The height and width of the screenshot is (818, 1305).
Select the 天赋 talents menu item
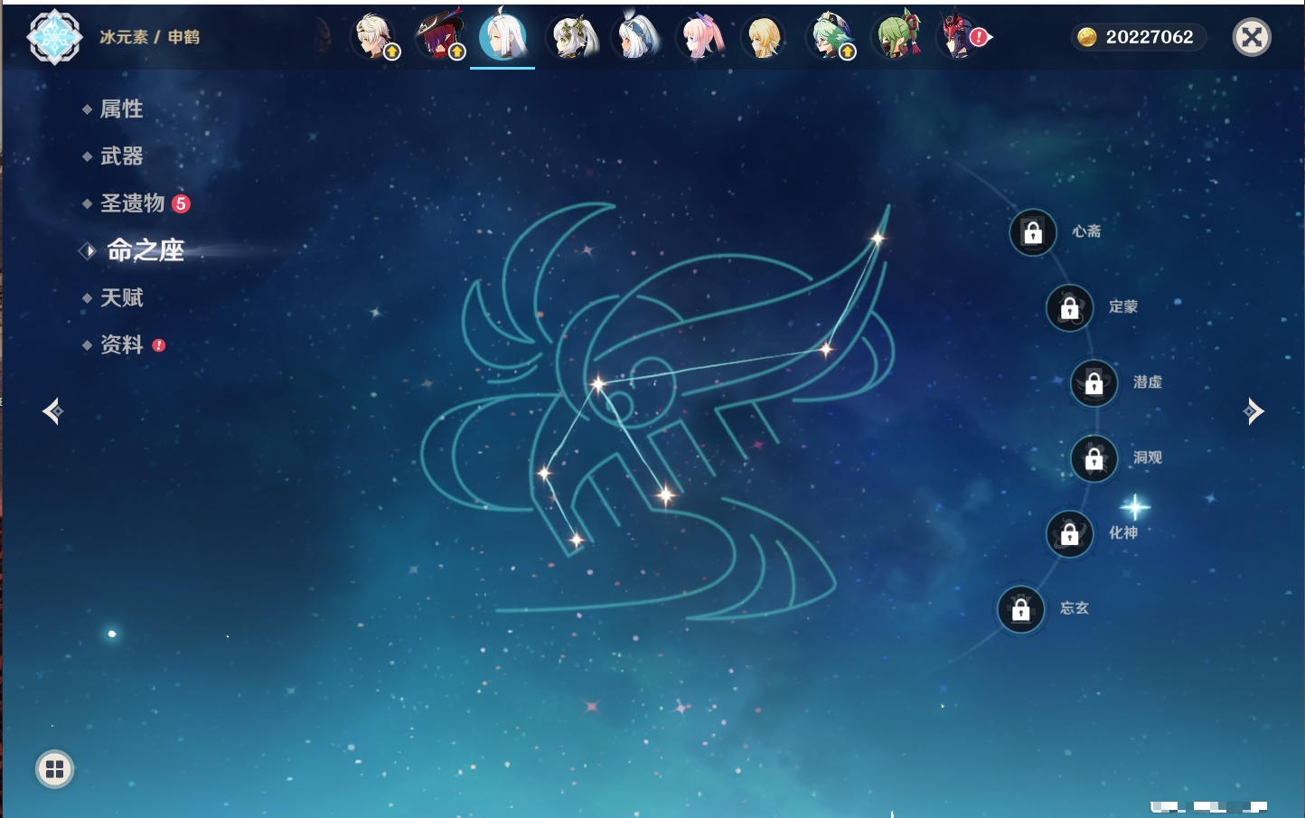[121, 297]
